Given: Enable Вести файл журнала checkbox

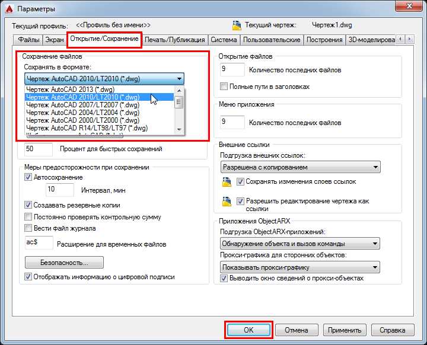Looking at the screenshot, I should point(28,228).
